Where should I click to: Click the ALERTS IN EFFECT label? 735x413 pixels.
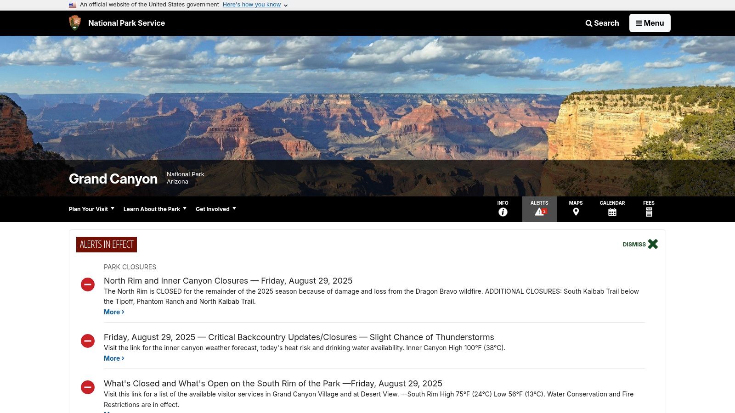107,245
